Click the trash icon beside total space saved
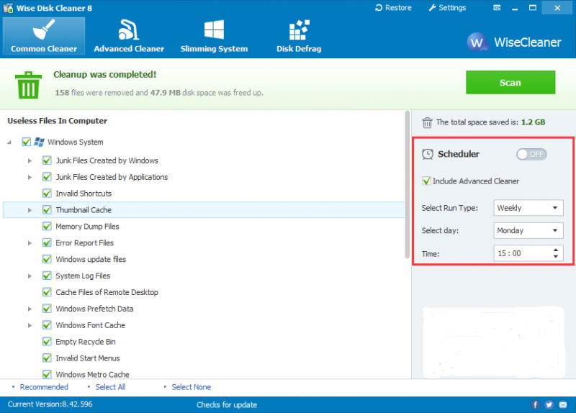The image size is (576, 413). (427, 122)
